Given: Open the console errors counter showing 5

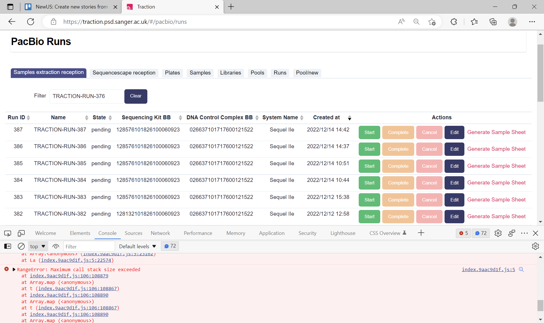Looking at the screenshot, I should pos(463,233).
